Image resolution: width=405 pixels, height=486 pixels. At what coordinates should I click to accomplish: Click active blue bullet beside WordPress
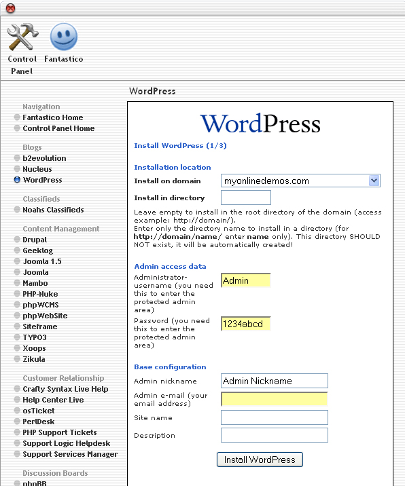pos(17,180)
